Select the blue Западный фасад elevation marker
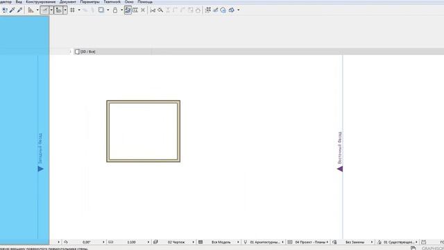This screenshot has width=444, height=250. tap(40, 169)
